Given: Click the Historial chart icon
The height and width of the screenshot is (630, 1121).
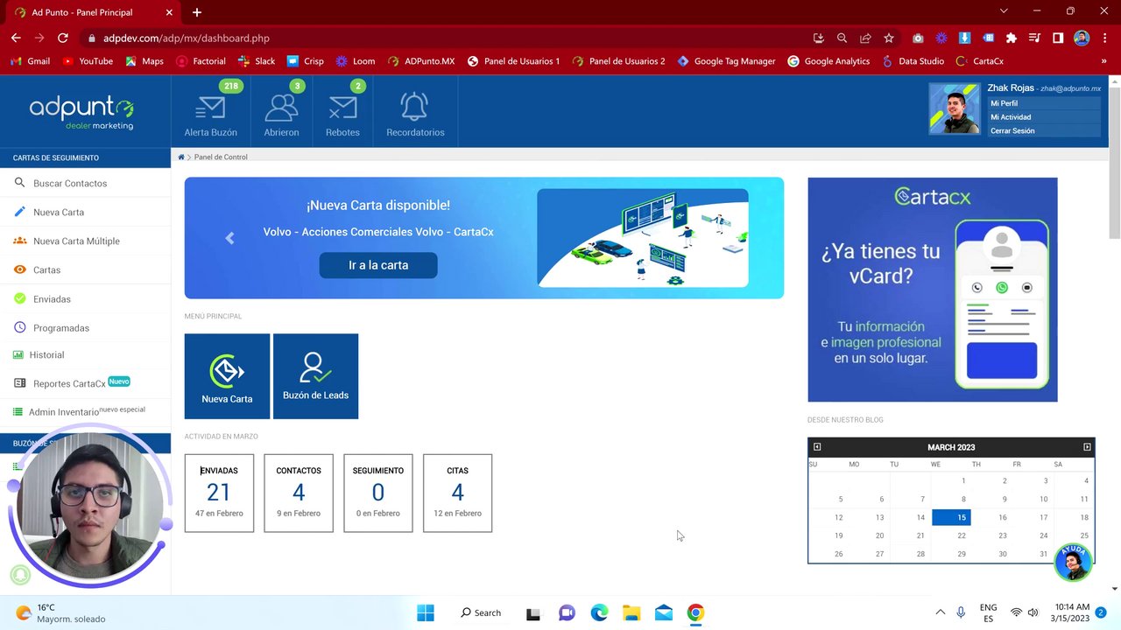Looking at the screenshot, I should (19, 354).
